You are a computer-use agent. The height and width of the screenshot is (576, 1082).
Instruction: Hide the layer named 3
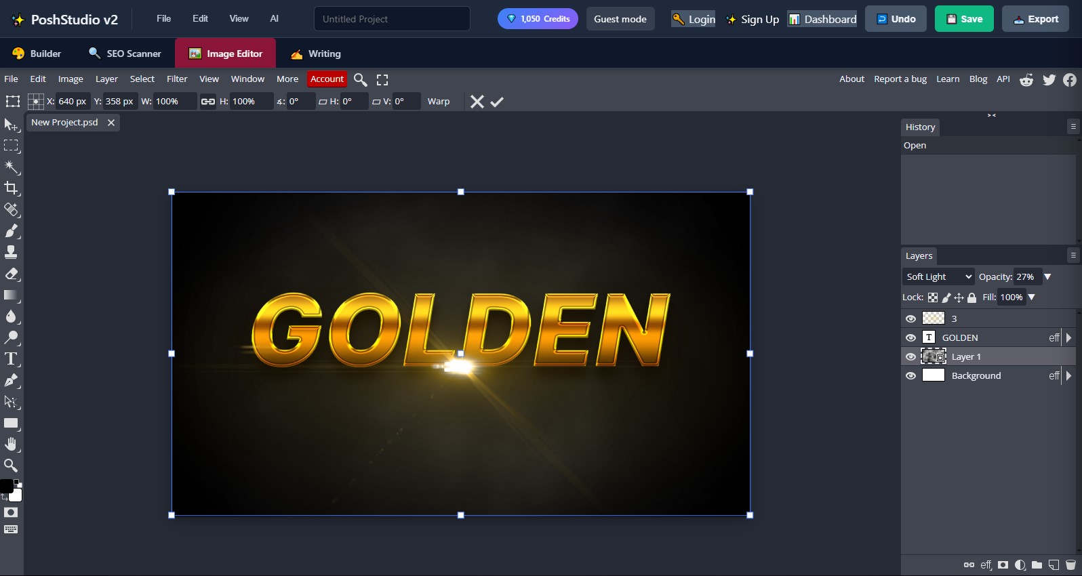tap(910, 318)
